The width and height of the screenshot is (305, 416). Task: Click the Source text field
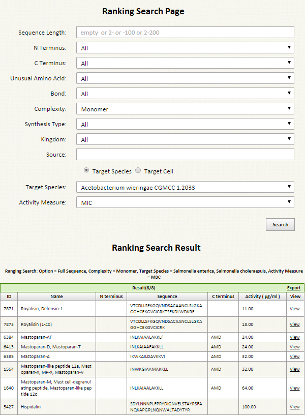point(185,155)
